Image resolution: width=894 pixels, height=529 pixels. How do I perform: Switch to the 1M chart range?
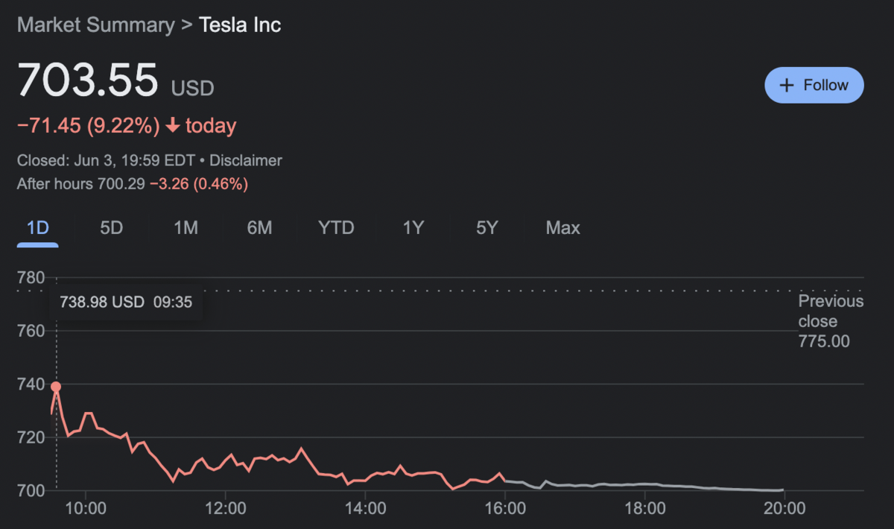point(186,227)
